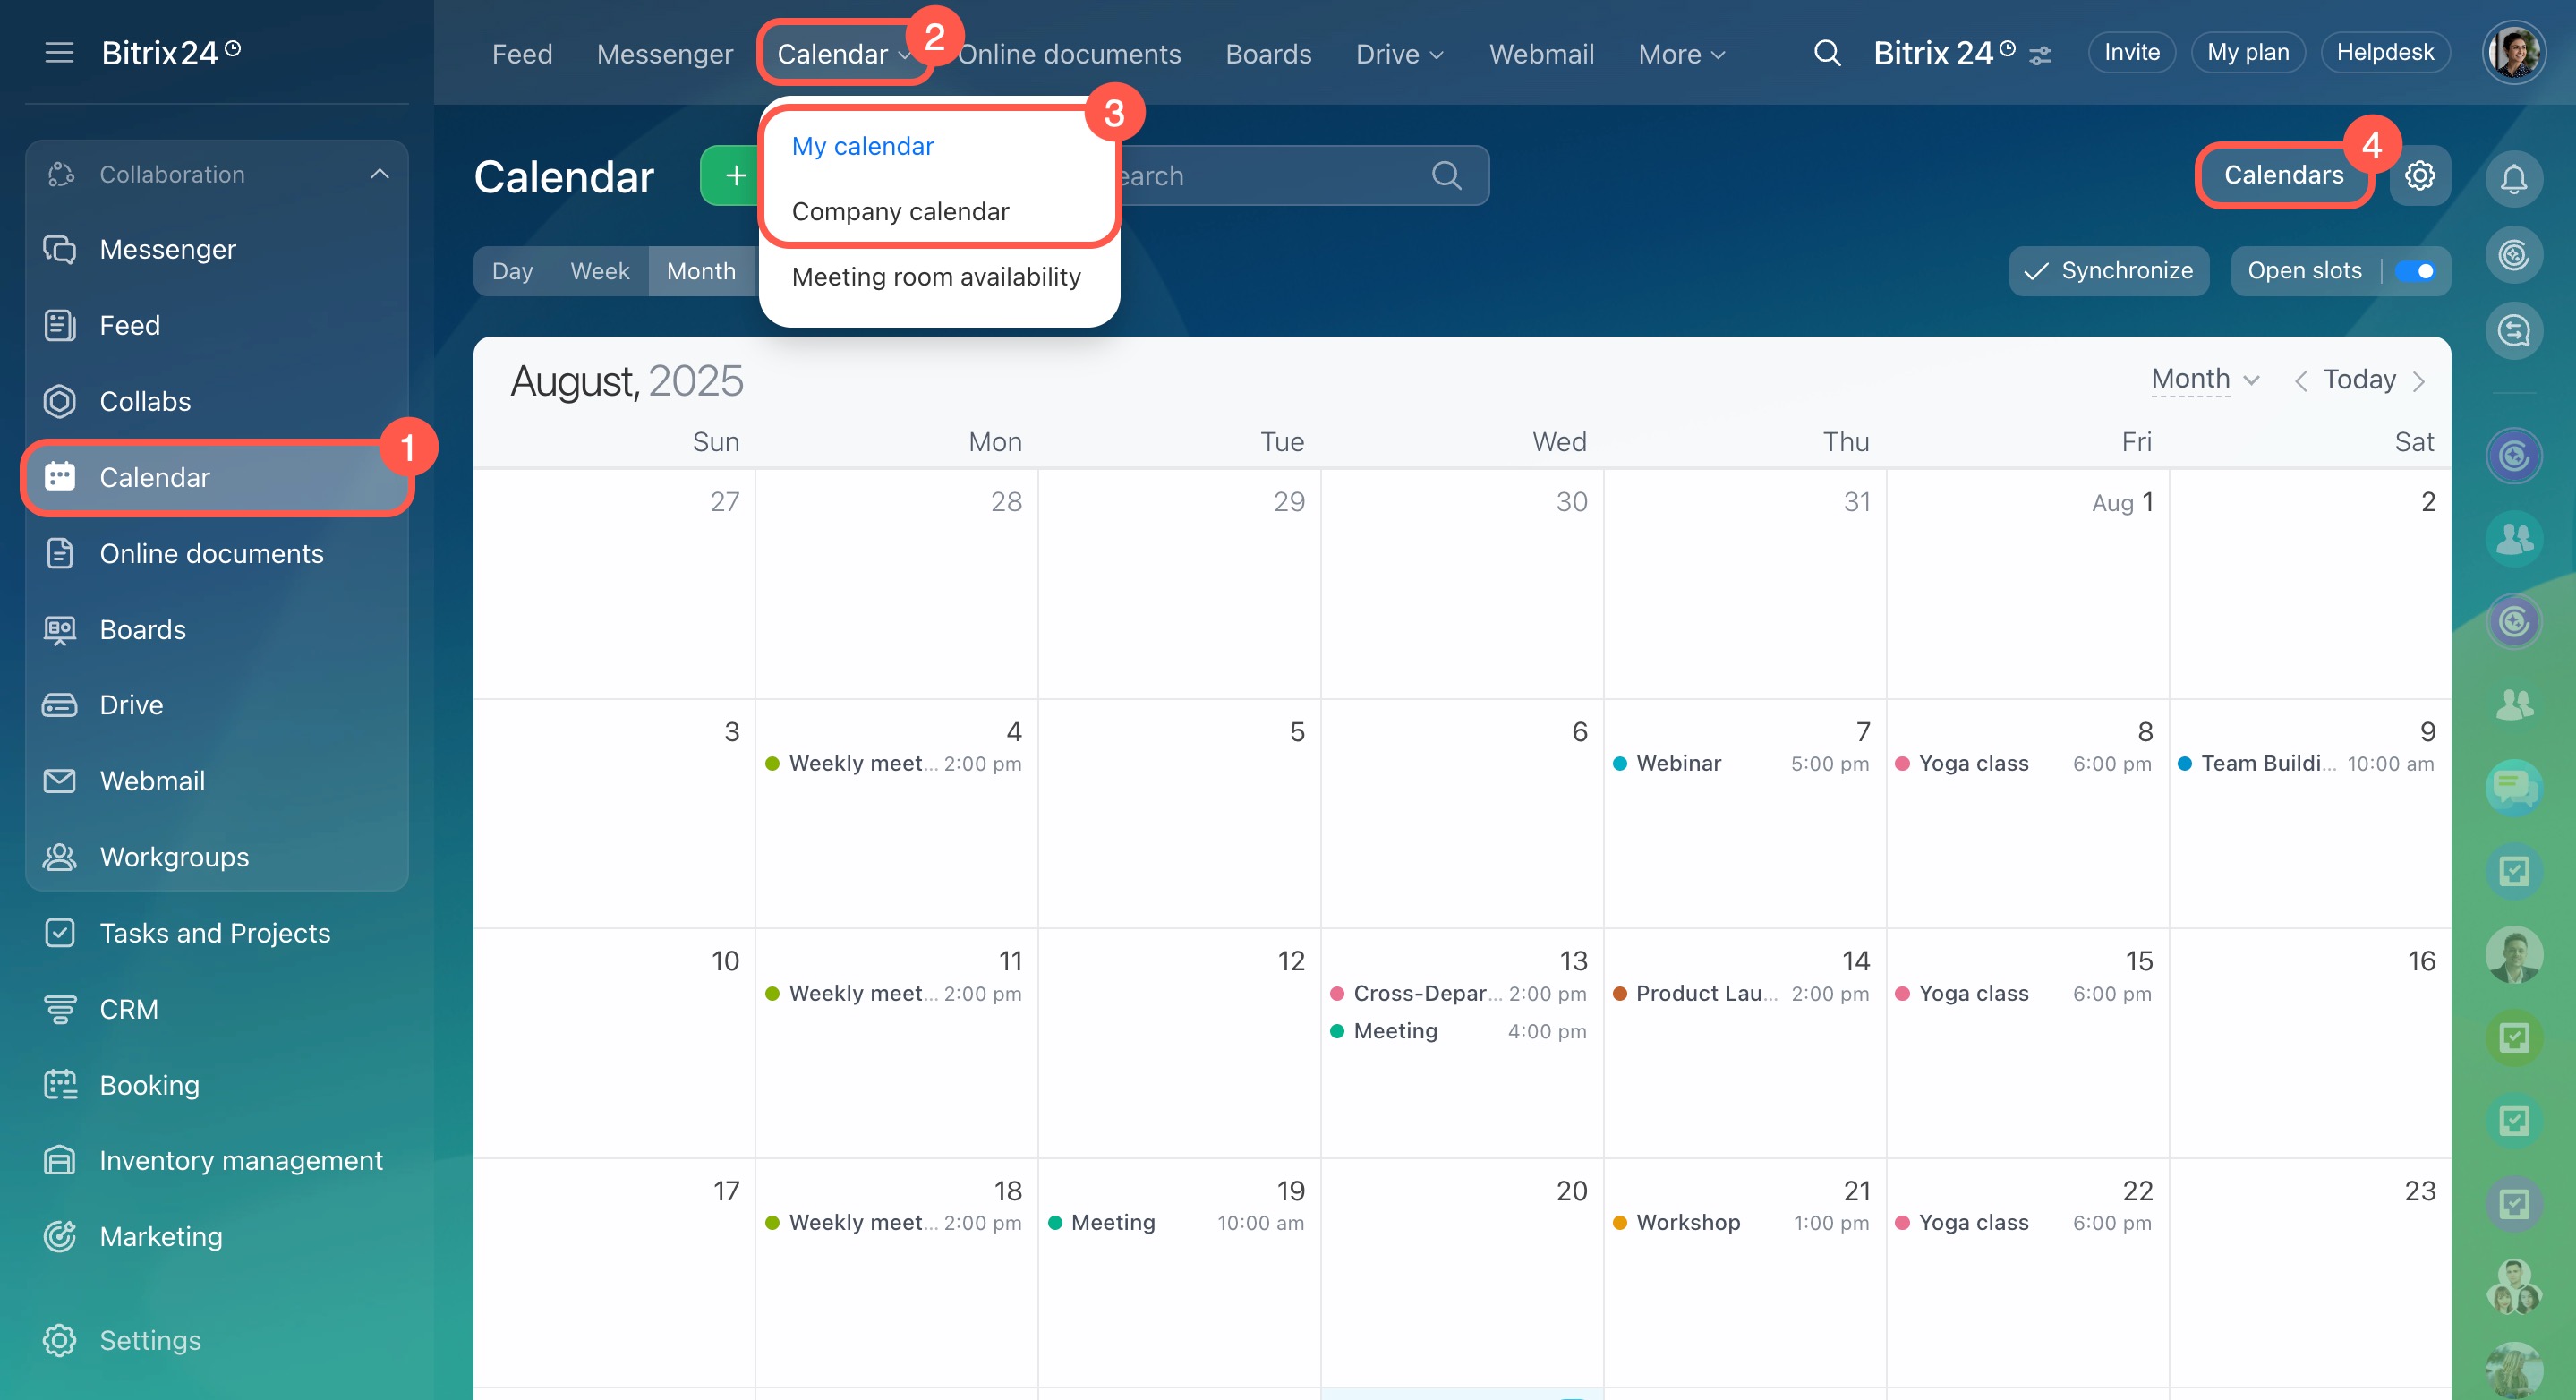The height and width of the screenshot is (1400, 2576).
Task: Click the Synchronize checkmark button
Action: pos(2108,271)
